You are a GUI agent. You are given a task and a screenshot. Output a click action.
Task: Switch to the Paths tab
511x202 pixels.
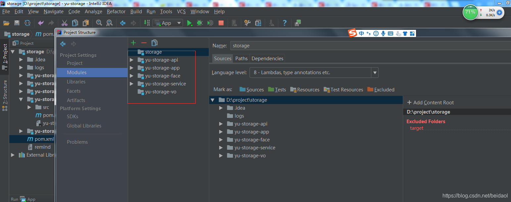pyautogui.click(x=241, y=58)
